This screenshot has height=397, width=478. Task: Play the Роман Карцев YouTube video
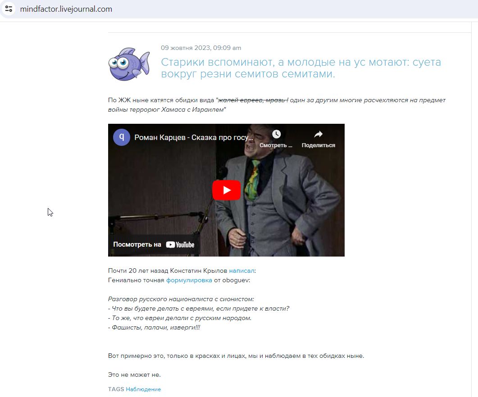226,190
